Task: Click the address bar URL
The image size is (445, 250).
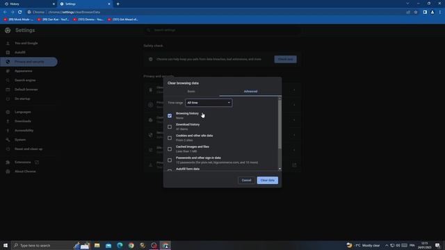Action: (x=74, y=12)
